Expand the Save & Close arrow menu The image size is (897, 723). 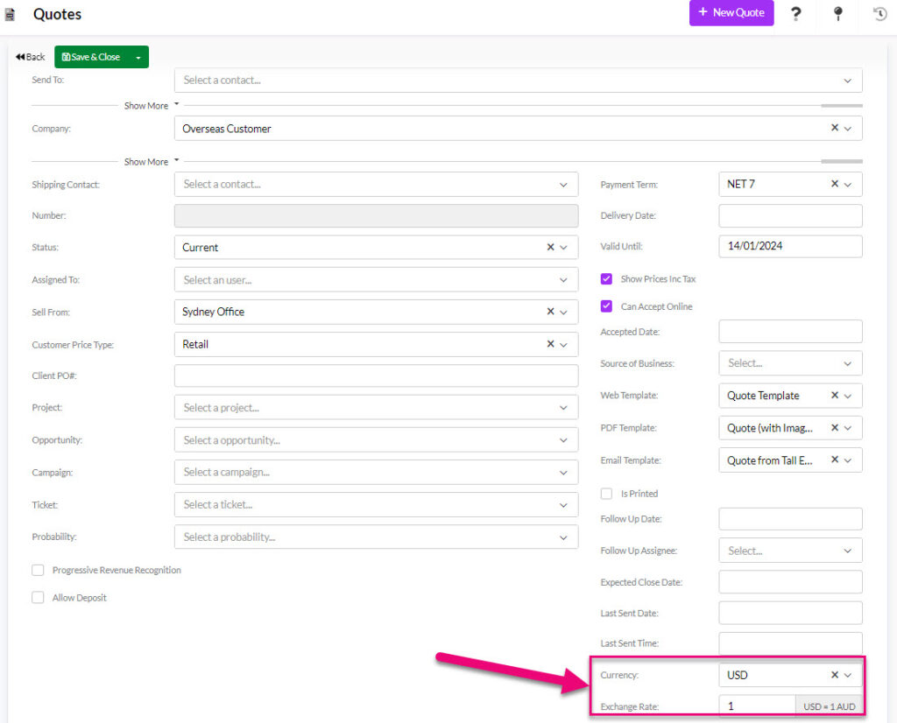(x=138, y=57)
